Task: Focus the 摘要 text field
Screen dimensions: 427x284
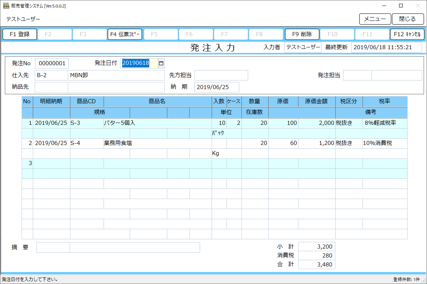Action: coord(135,247)
